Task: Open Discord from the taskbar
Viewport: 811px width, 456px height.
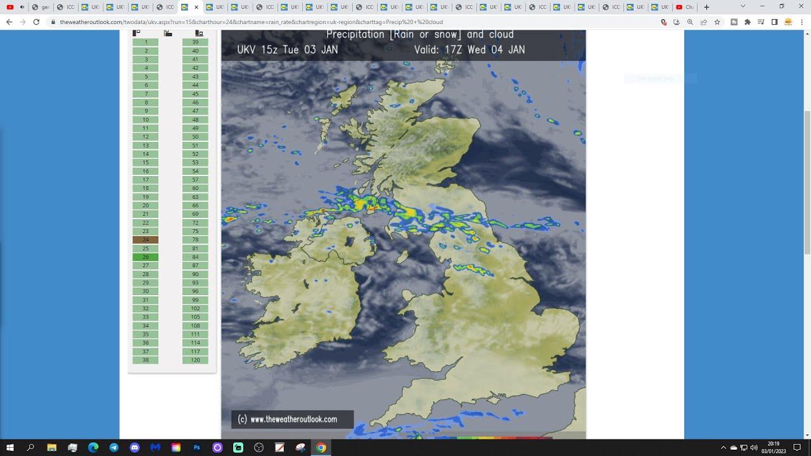Action: (134, 448)
